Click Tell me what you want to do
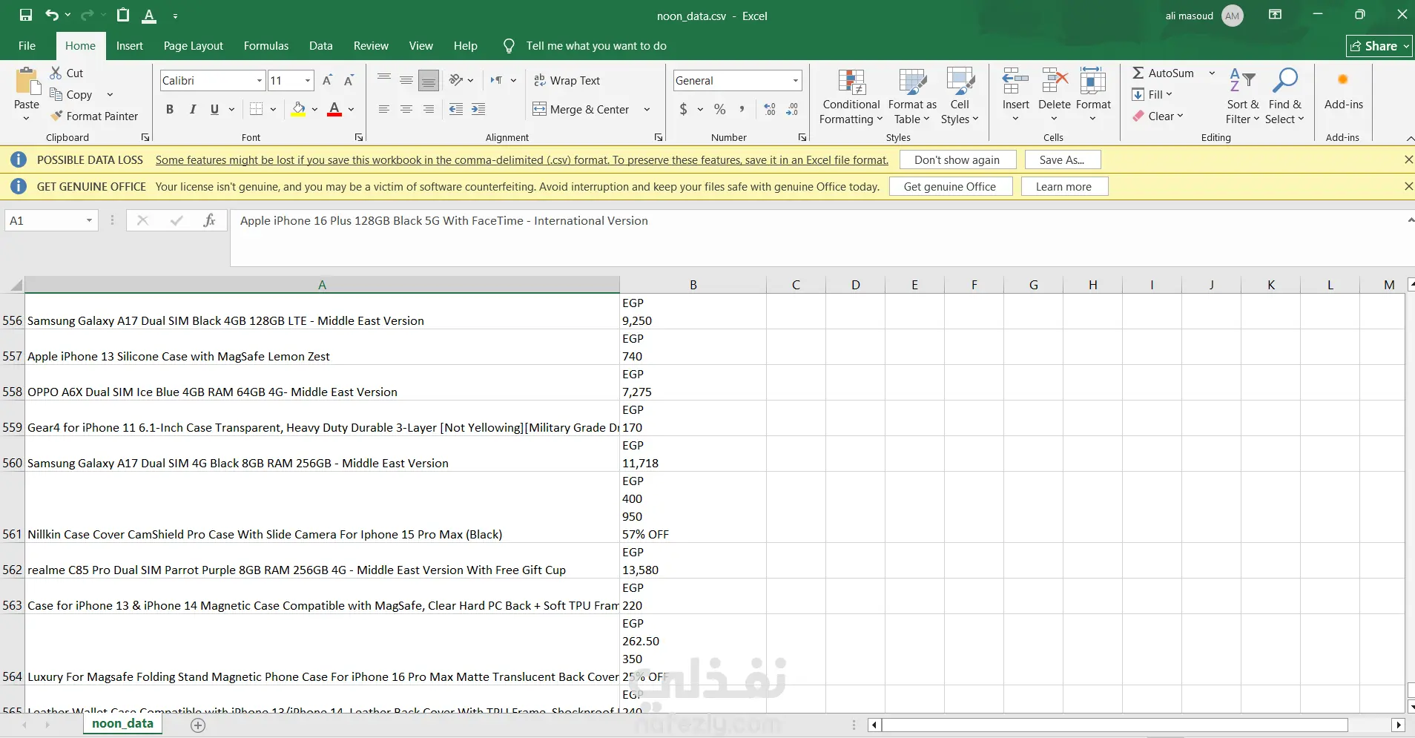 click(596, 46)
